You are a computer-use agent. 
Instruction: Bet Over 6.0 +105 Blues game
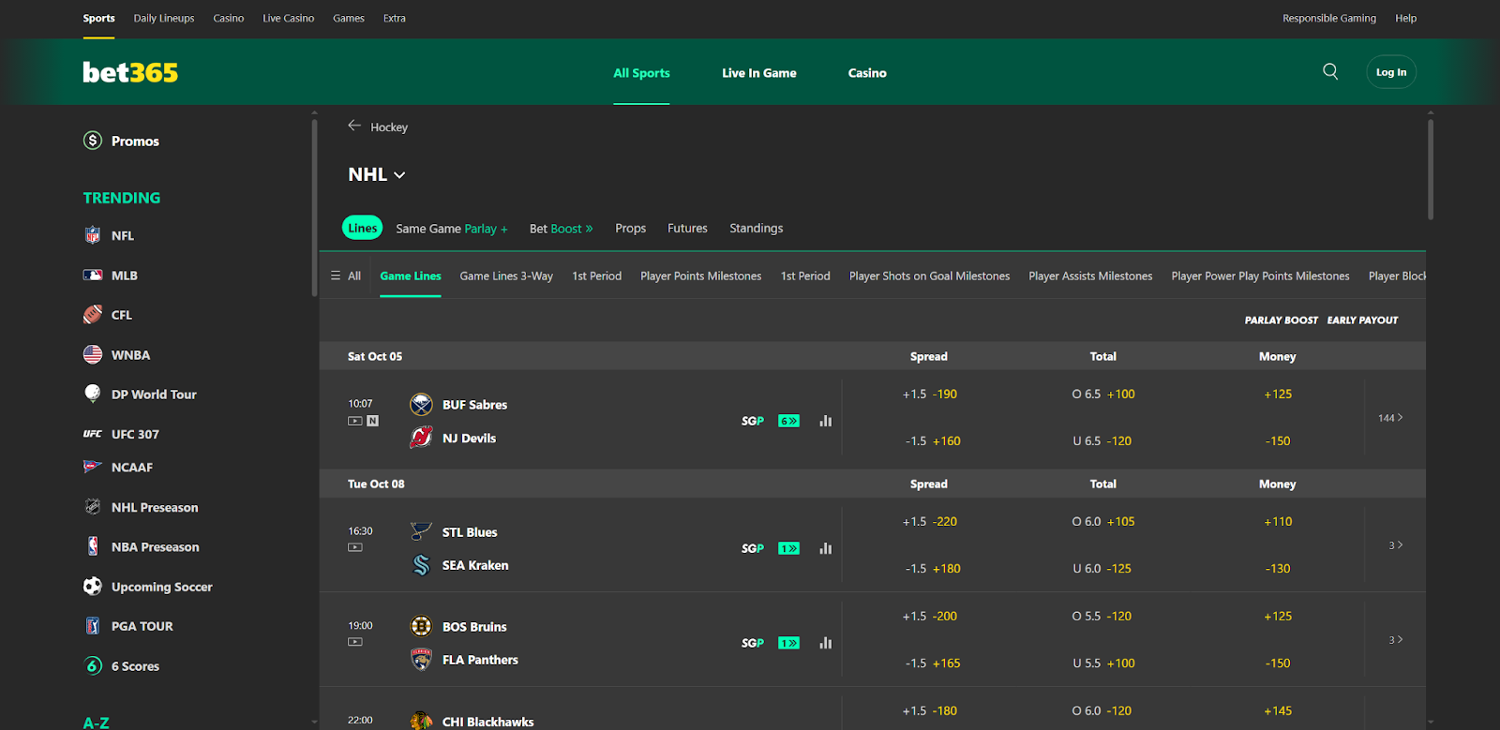[1103, 522]
